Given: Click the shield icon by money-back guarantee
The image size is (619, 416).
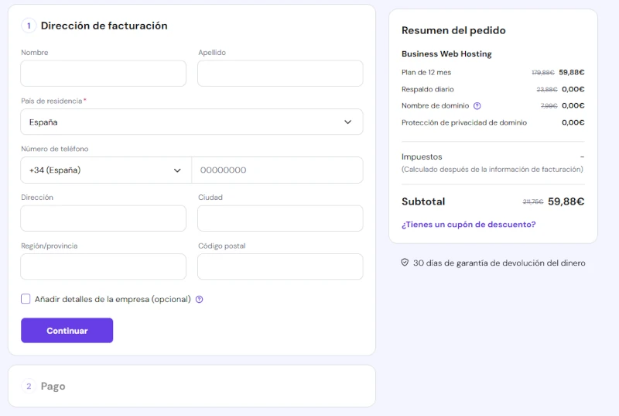Looking at the screenshot, I should [405, 263].
